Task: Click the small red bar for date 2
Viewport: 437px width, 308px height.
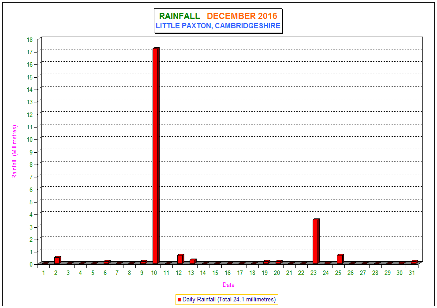Action: pos(57,260)
